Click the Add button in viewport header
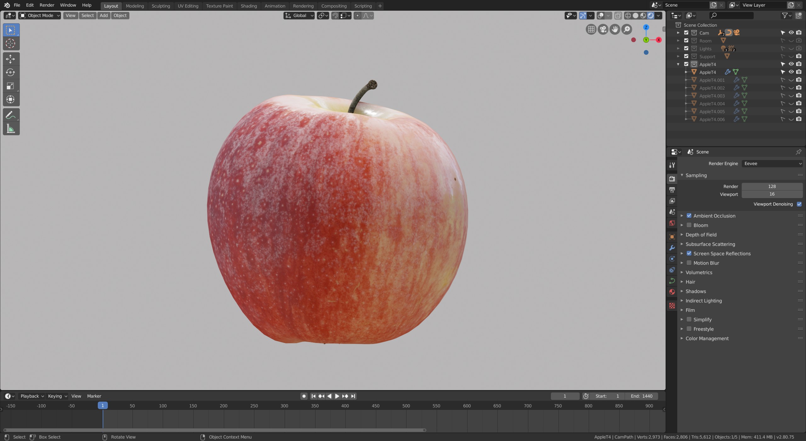Viewport: 806px width, 441px height. coord(104,15)
